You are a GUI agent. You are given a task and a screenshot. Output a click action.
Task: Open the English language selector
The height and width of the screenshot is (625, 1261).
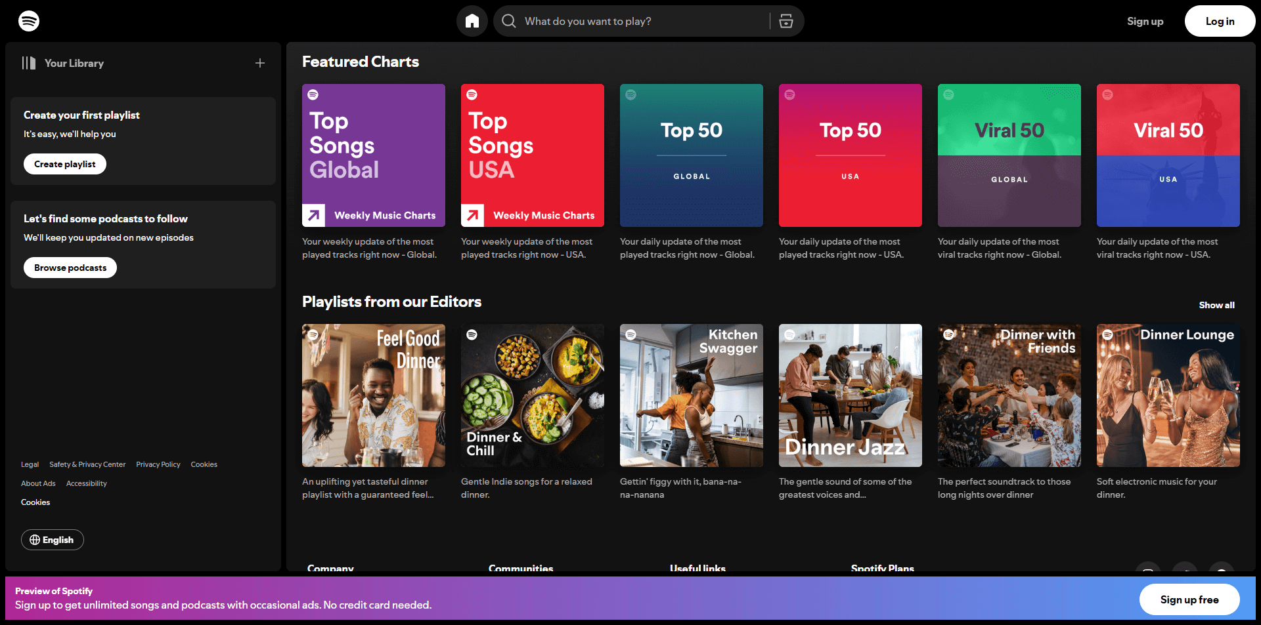(53, 540)
